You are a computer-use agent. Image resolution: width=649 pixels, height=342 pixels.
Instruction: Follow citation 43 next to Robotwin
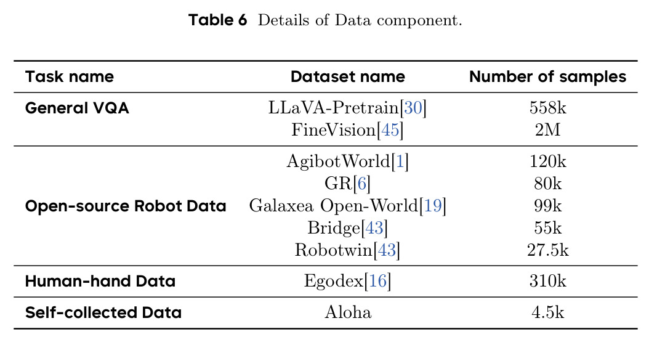click(387, 250)
